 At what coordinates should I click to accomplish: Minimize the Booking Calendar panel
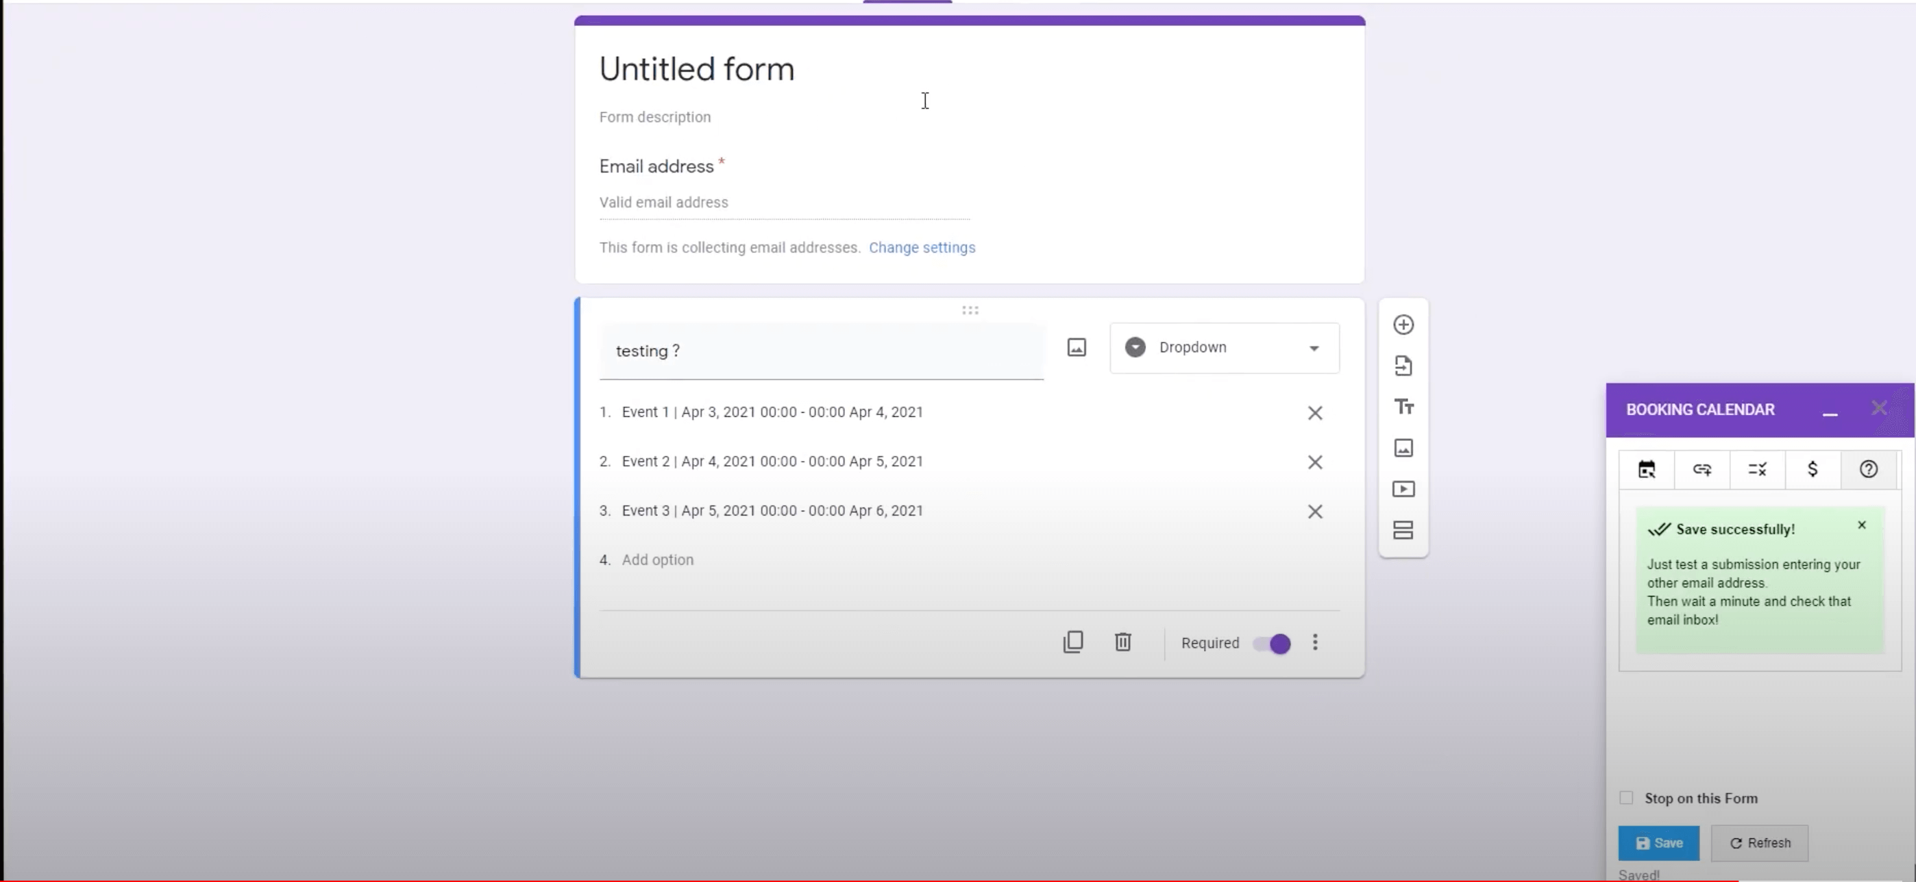click(x=1830, y=411)
